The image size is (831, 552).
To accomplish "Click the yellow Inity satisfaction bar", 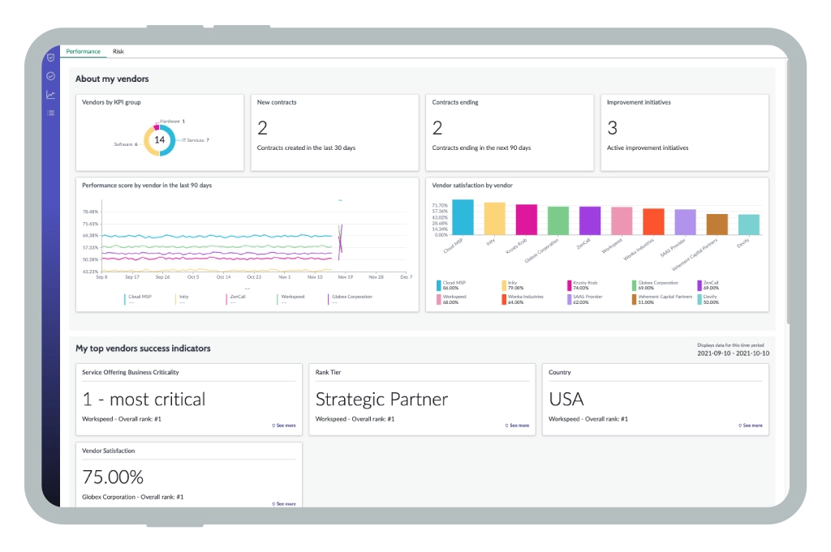I will pos(494,219).
